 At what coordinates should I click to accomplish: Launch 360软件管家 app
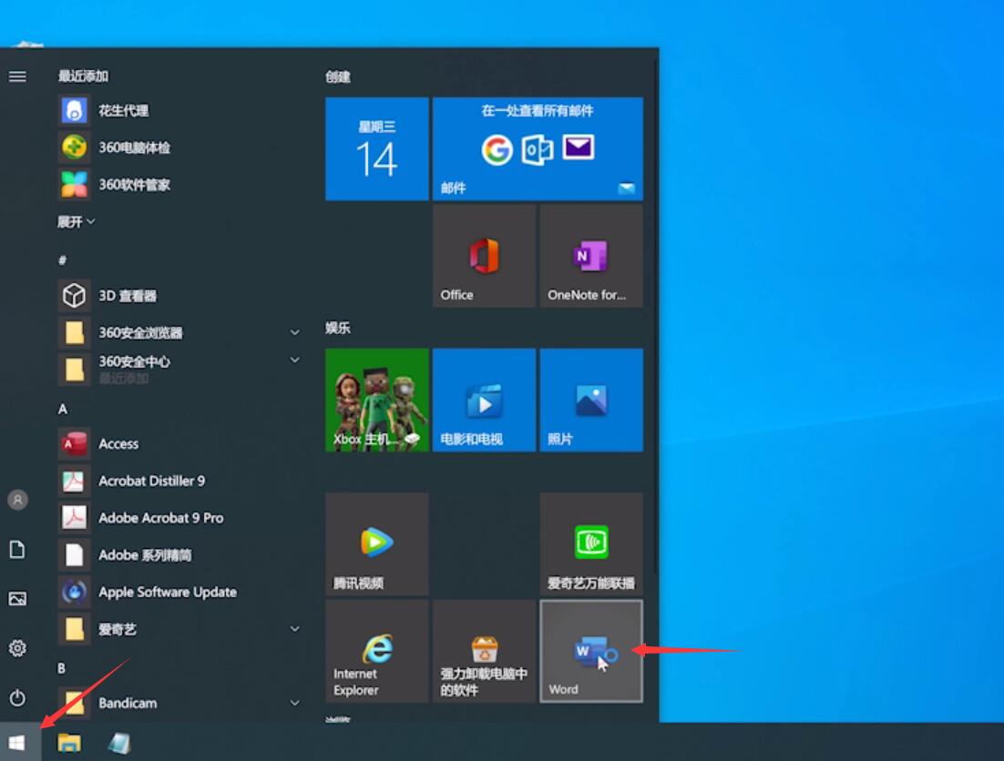(x=179, y=185)
